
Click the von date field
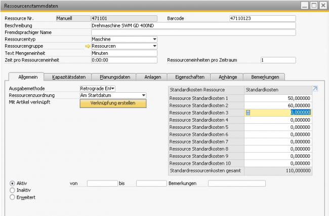(102, 183)
